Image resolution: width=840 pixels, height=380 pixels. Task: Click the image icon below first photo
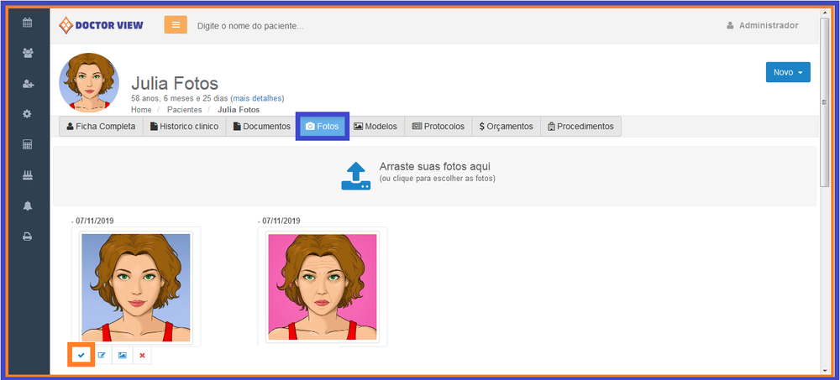122,356
